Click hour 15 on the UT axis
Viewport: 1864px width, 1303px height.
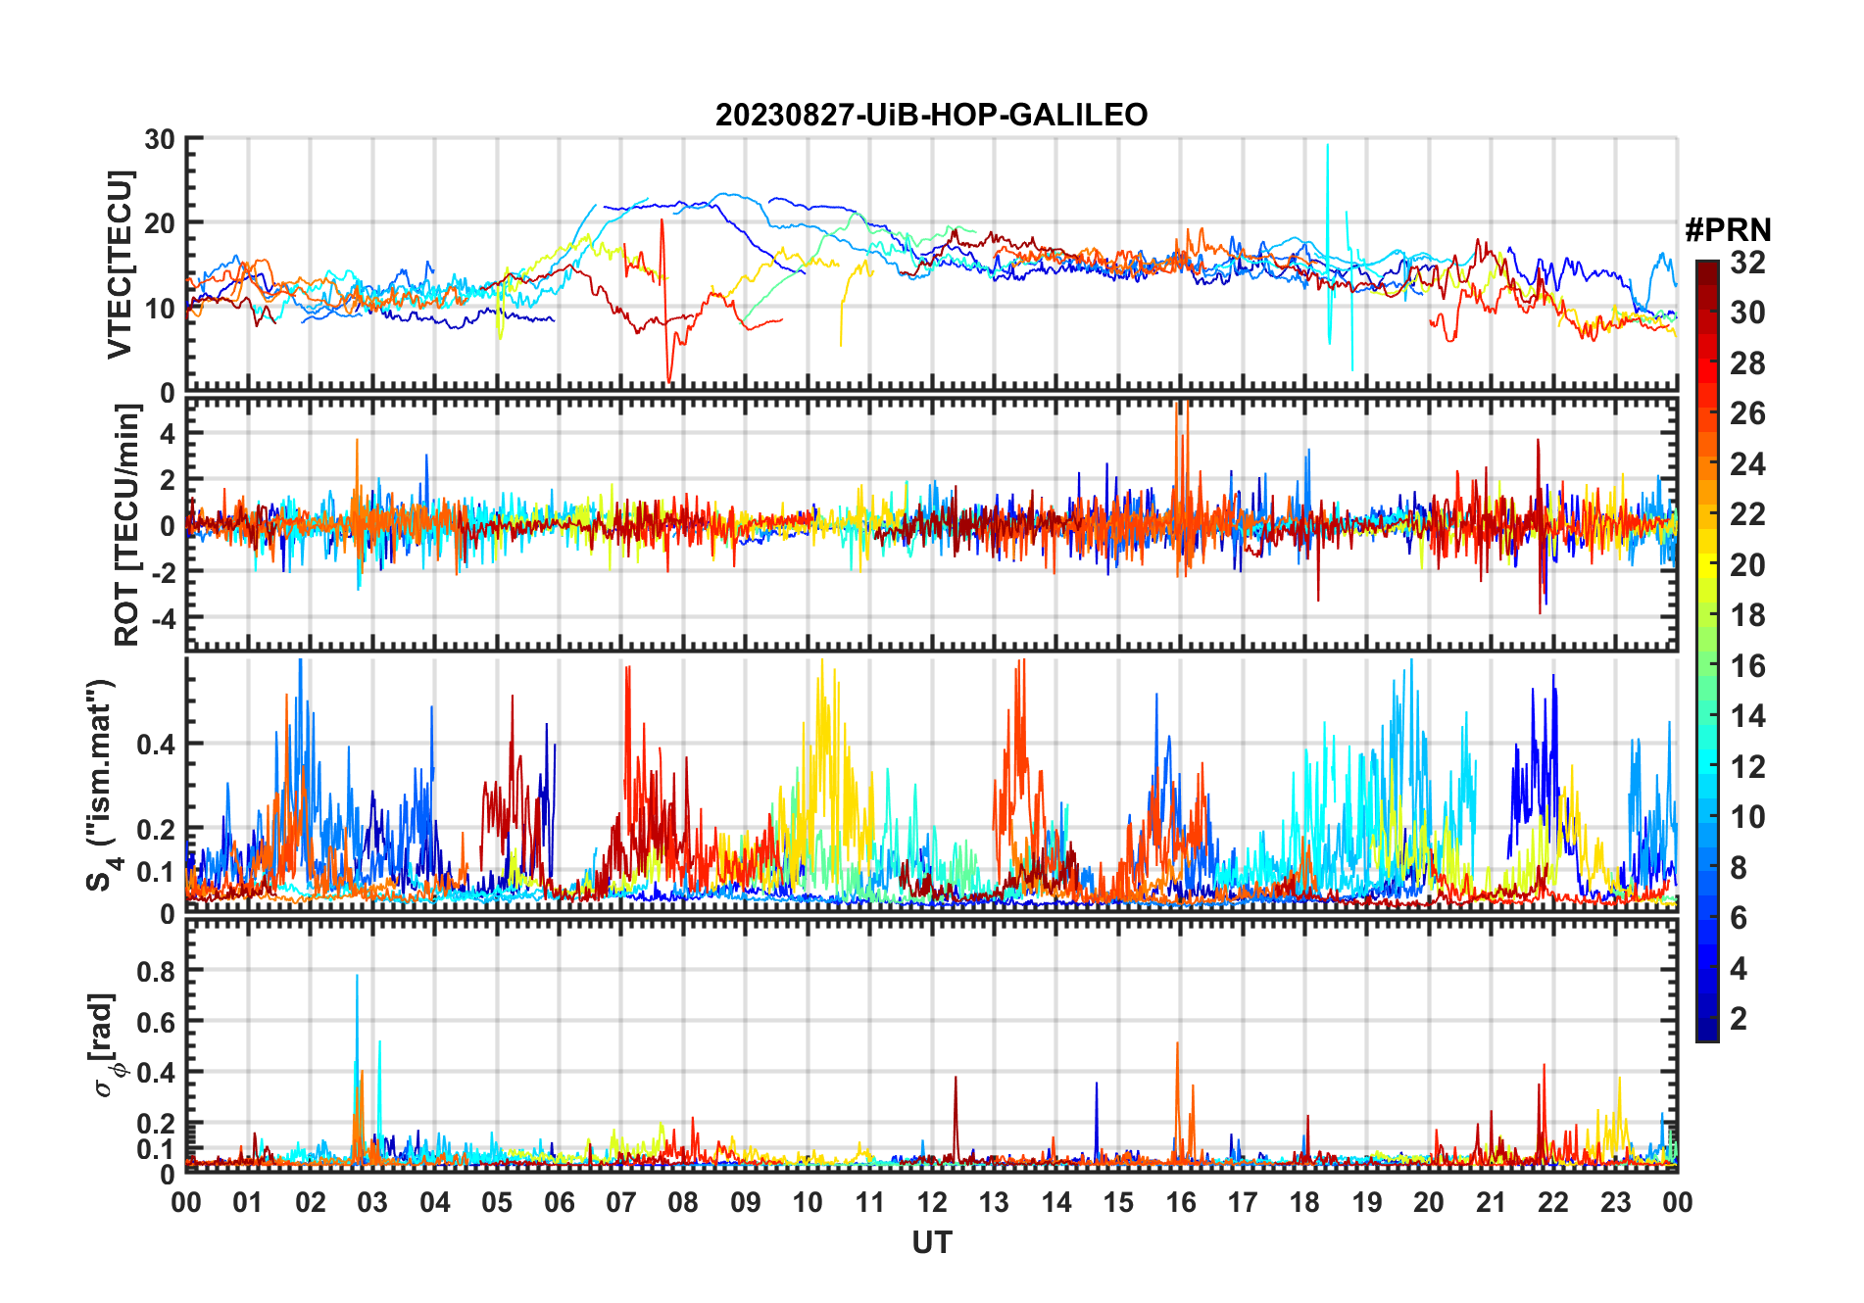[1118, 1202]
